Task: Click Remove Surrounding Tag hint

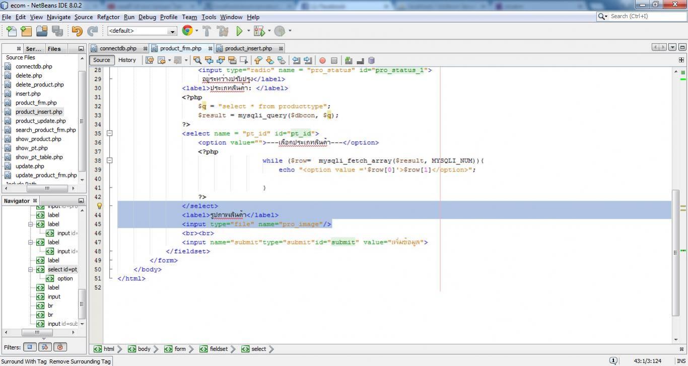Action: point(80,361)
